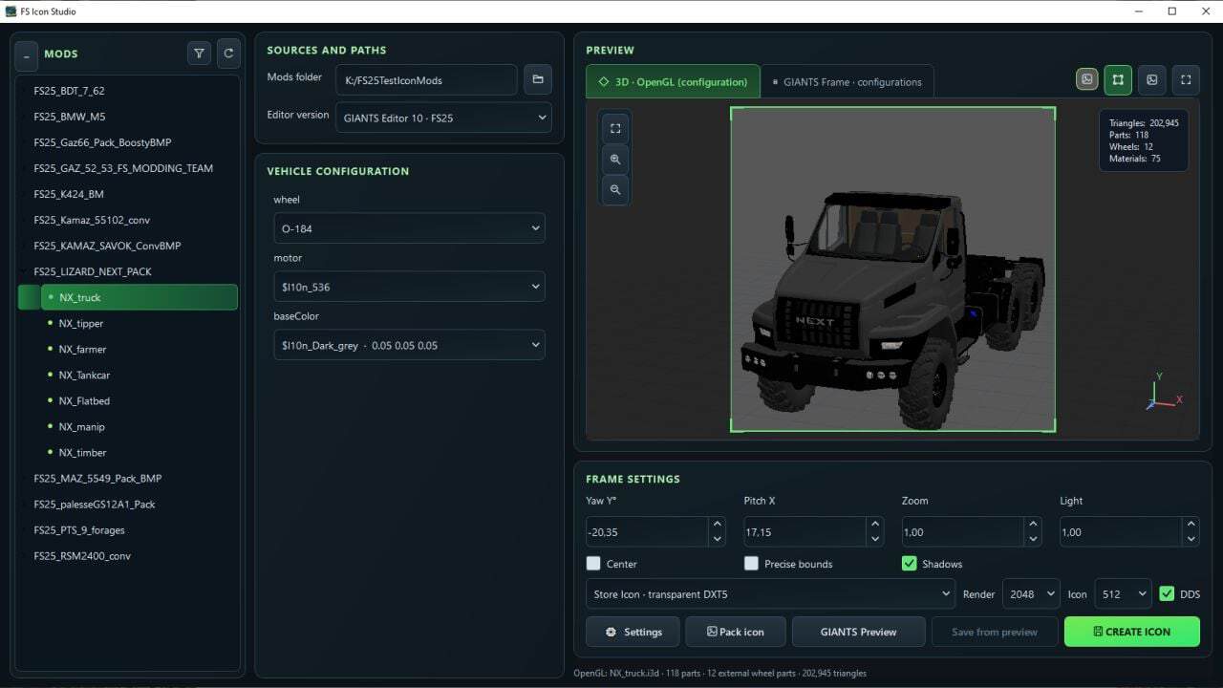Zoom out of the 3D preview
Image resolution: width=1223 pixels, height=688 pixels.
click(615, 189)
